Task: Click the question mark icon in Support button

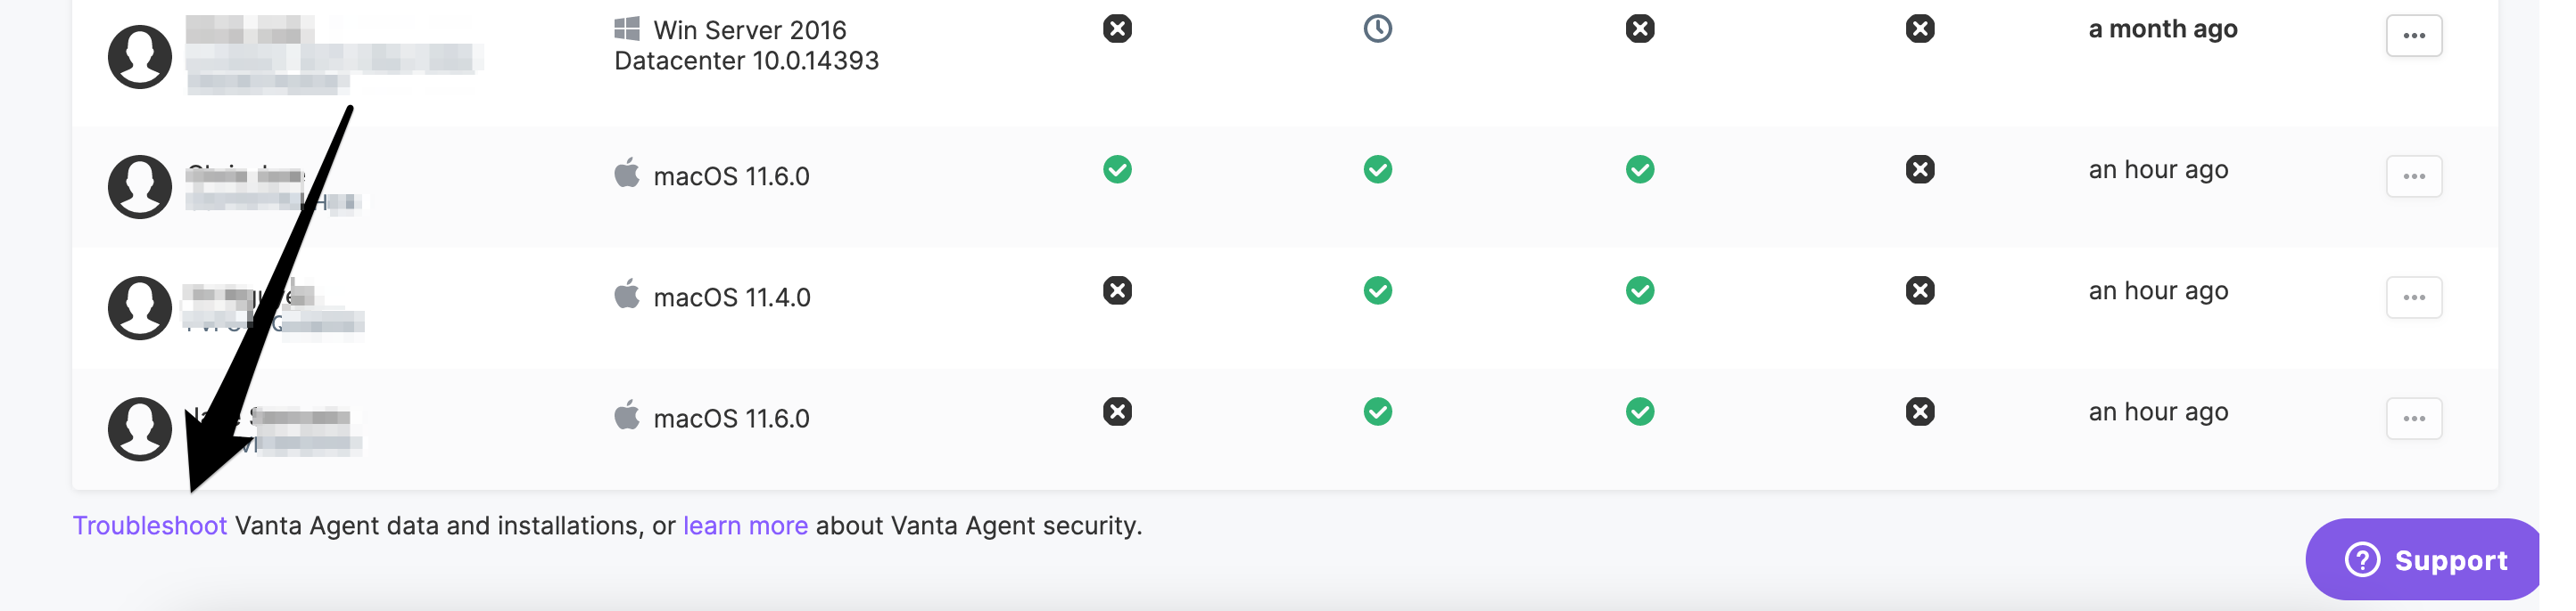Action: coord(2362,560)
